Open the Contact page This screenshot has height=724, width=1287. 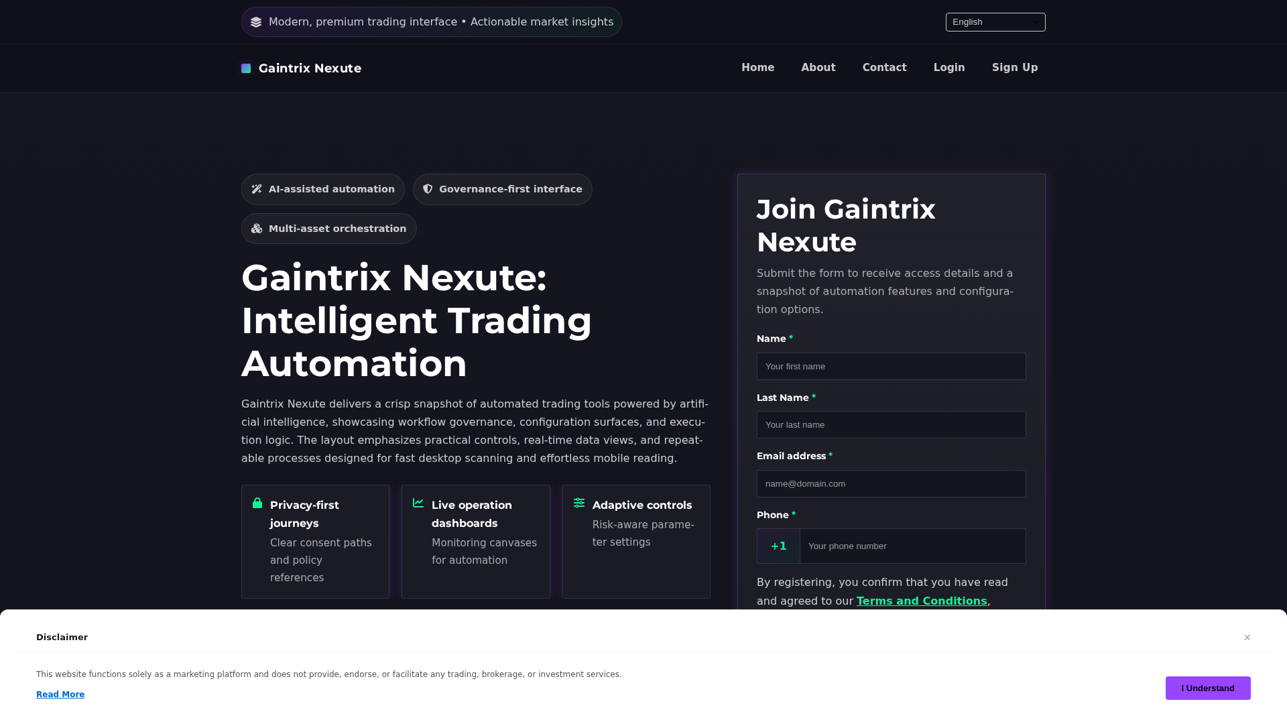[x=884, y=68]
